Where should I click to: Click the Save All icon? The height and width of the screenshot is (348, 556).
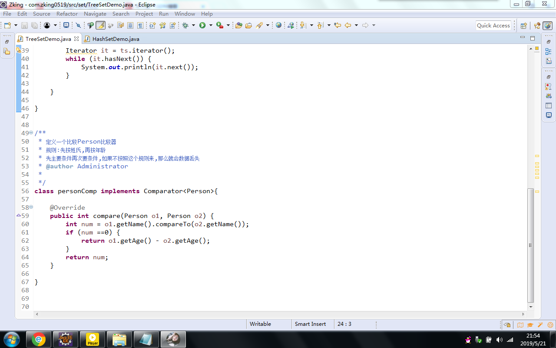(x=34, y=25)
